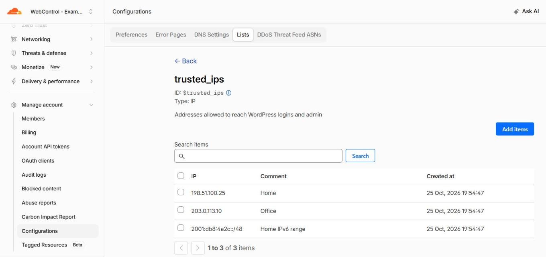Switch to the Preferences tab
This screenshot has height=257, width=546.
131,35
